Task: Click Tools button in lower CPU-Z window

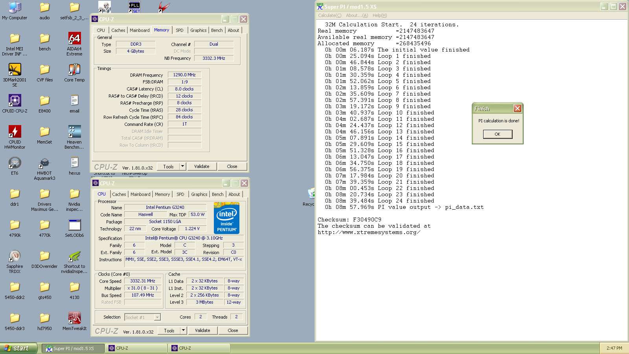Action: 169,330
